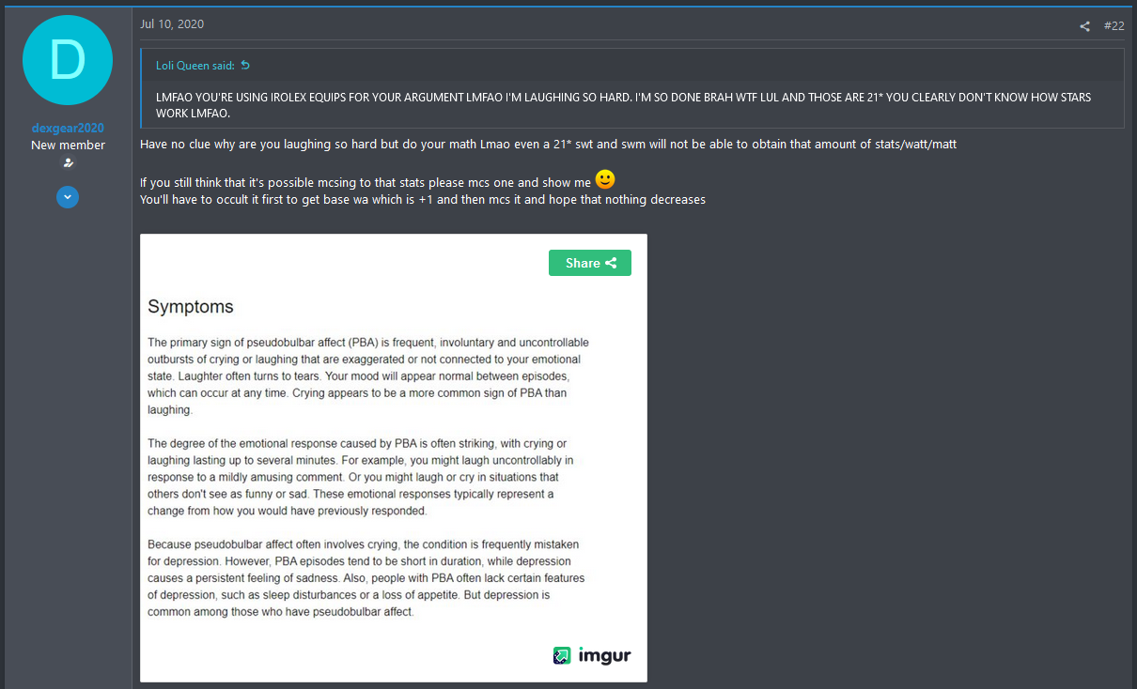Open imgur via the imgur logo
1137x689 pixels.
pyautogui.click(x=592, y=655)
